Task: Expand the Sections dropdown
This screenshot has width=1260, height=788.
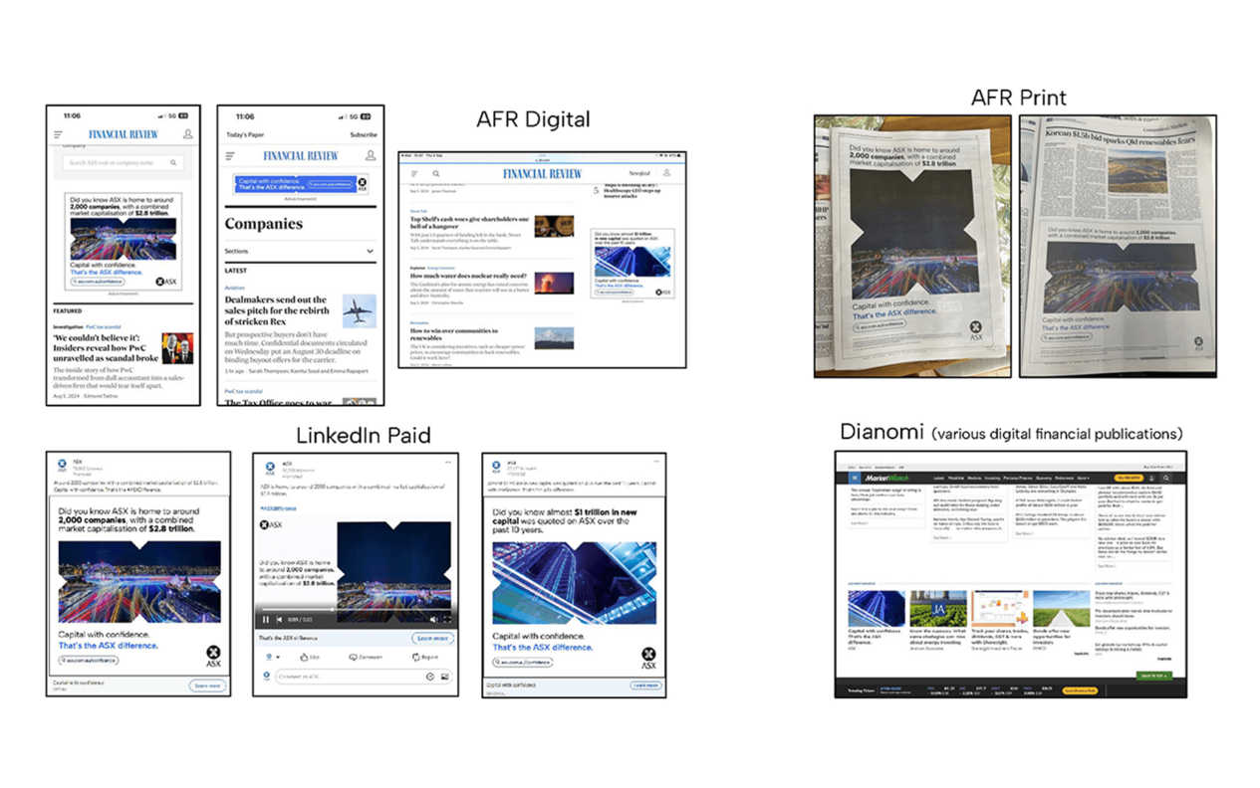Action: tap(300, 252)
